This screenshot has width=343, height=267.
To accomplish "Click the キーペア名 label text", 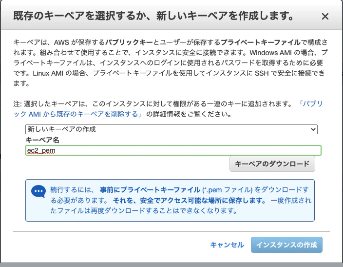I will [42, 140].
